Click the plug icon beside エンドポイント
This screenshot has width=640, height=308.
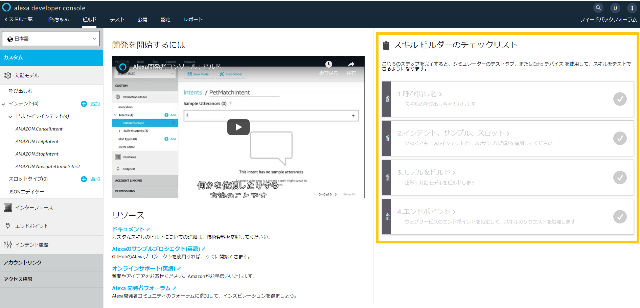pyautogui.click(x=8, y=226)
